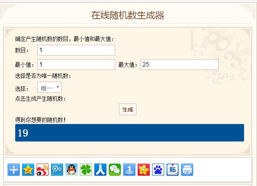Focus the 数目 input field
The height and width of the screenshot is (186, 257).
click(x=76, y=50)
